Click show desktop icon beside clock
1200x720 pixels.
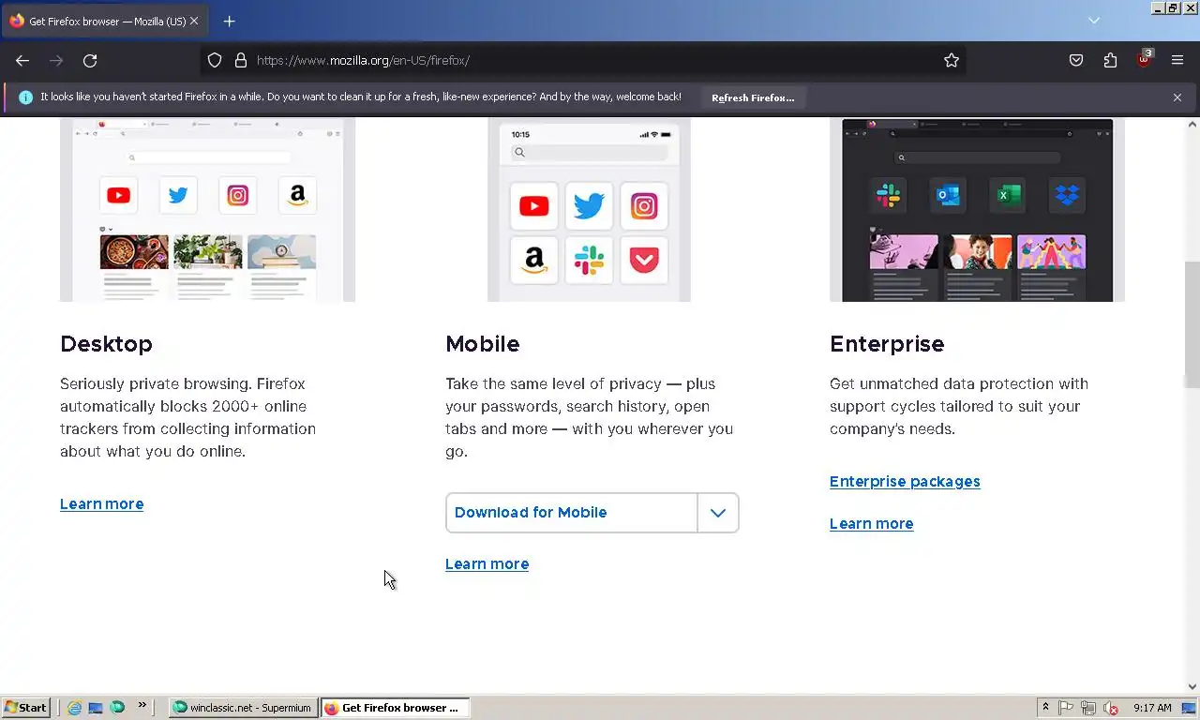[x=1189, y=708]
